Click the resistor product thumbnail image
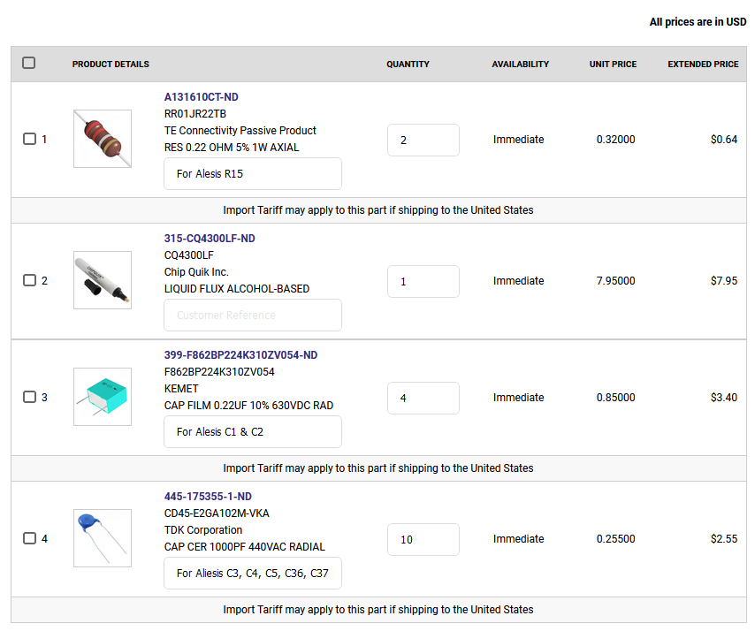This screenshot has height=631, width=755. [x=103, y=139]
